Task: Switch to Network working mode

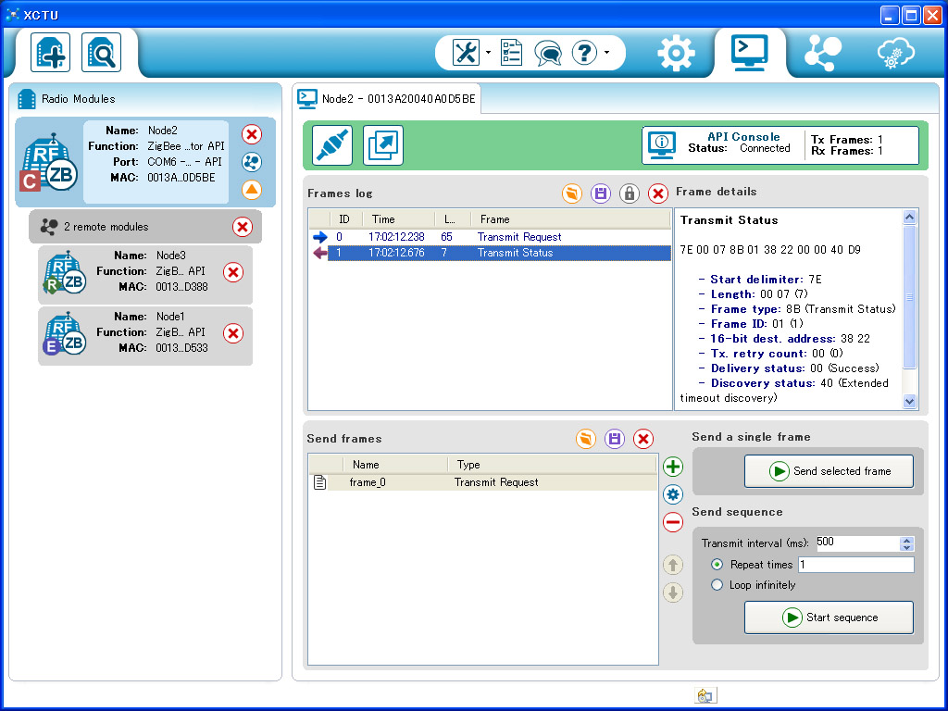Action: tap(822, 53)
